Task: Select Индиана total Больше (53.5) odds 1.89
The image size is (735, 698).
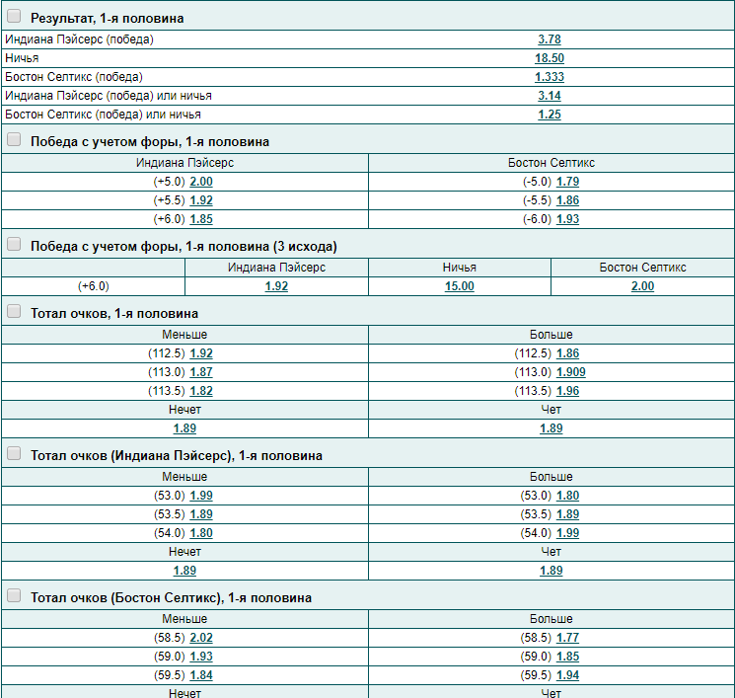Action: (567, 514)
